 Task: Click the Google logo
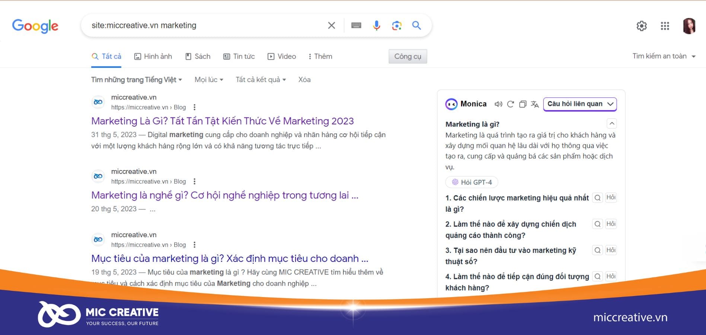coord(35,26)
